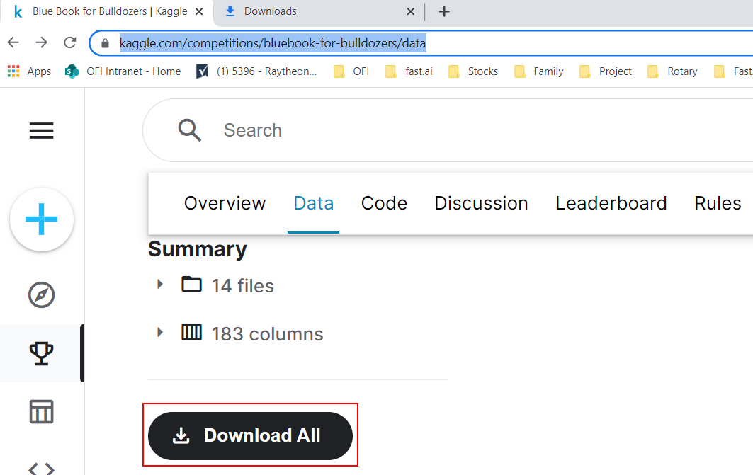Viewport: 753px width, 475px height.
Task: Click the blue plus Create button
Action: [x=42, y=220]
